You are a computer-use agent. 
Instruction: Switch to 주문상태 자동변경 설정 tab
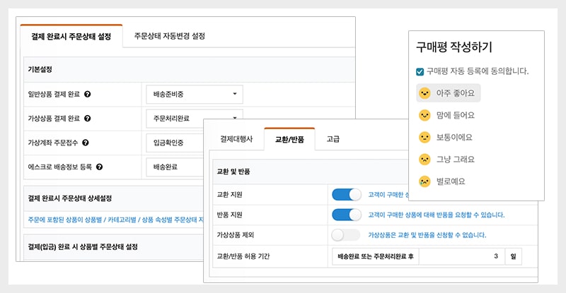click(169, 36)
